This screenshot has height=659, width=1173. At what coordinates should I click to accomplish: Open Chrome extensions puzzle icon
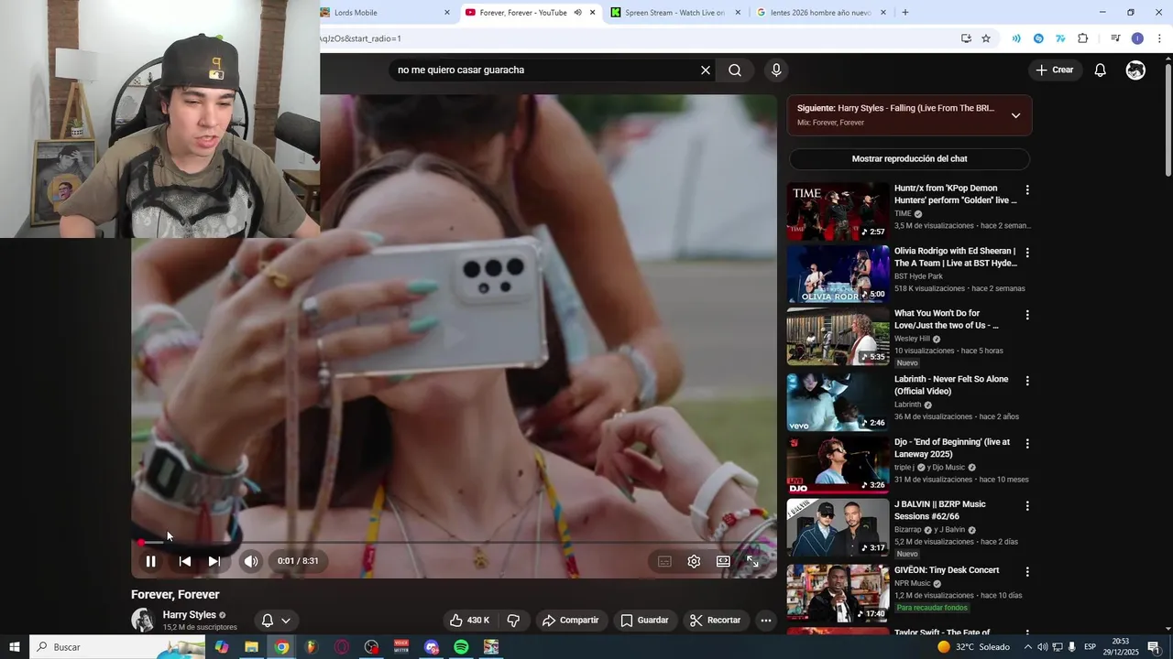coord(1083,38)
